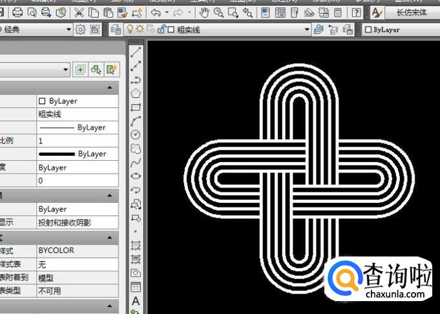Click the Undo arrow button

(x=156, y=12)
